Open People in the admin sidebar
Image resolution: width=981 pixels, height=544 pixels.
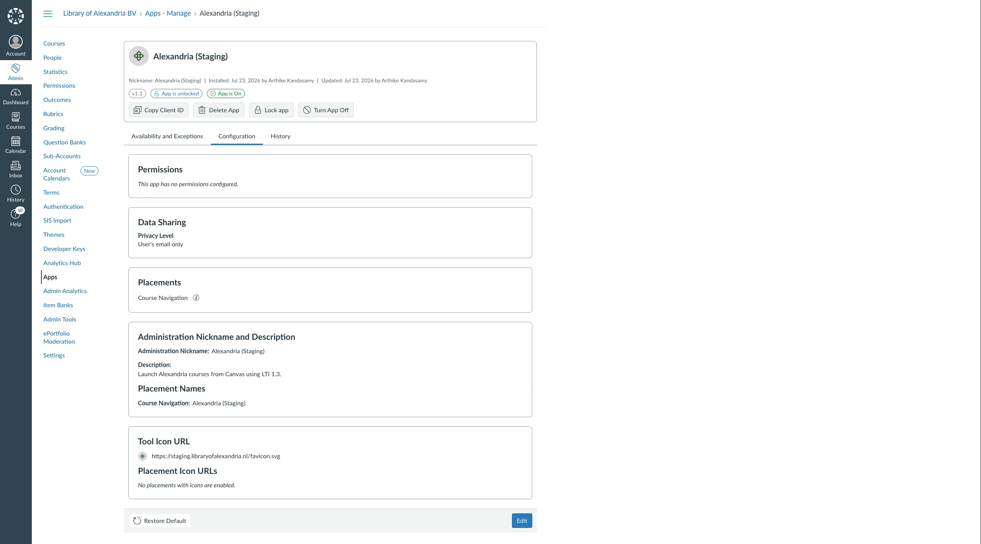pos(52,58)
